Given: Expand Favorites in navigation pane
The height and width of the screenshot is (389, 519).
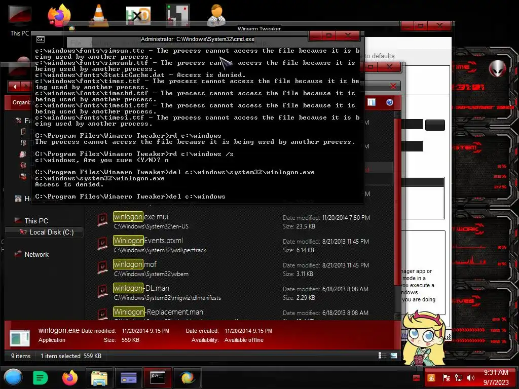Looking at the screenshot, I should tap(23, 121).
